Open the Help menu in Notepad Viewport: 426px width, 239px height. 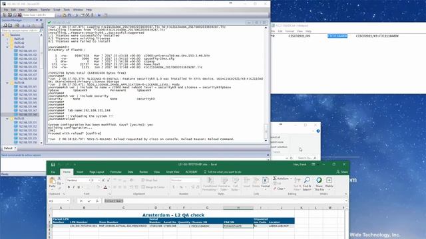point(308,31)
